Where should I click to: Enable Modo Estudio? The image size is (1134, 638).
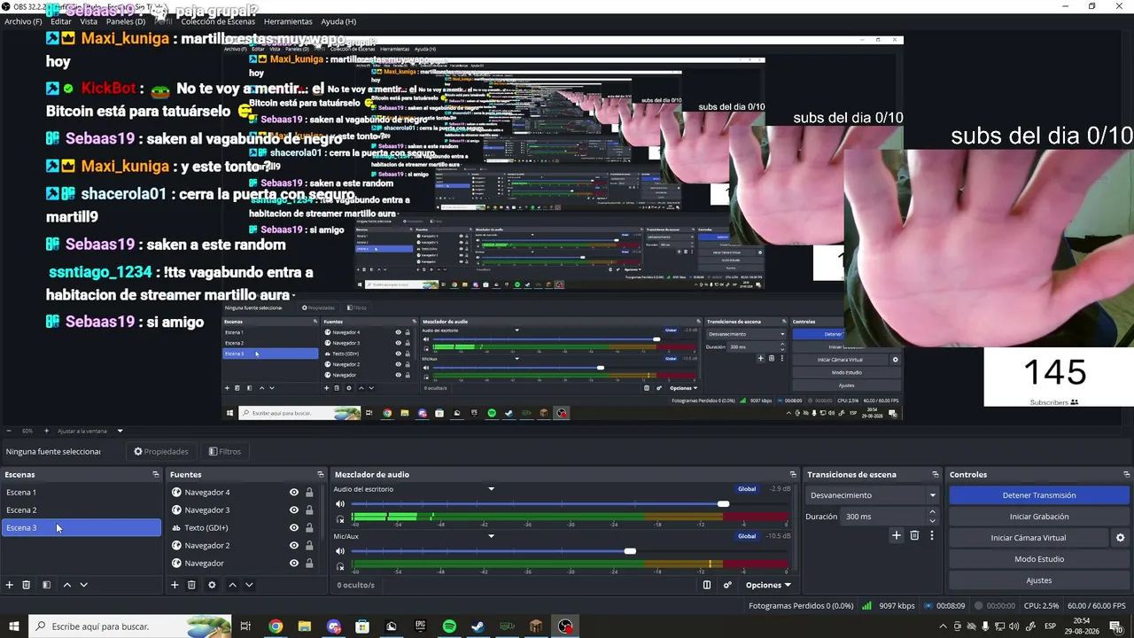[1039, 559]
